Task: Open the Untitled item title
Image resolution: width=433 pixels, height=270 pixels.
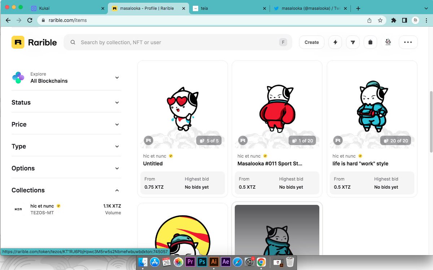Action: click(153, 163)
